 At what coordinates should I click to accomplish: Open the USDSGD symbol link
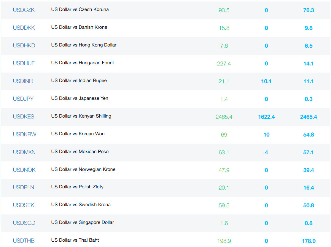click(24, 223)
